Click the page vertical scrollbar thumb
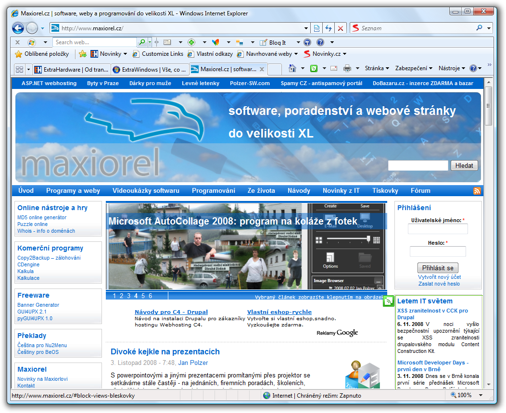 click(x=488, y=105)
